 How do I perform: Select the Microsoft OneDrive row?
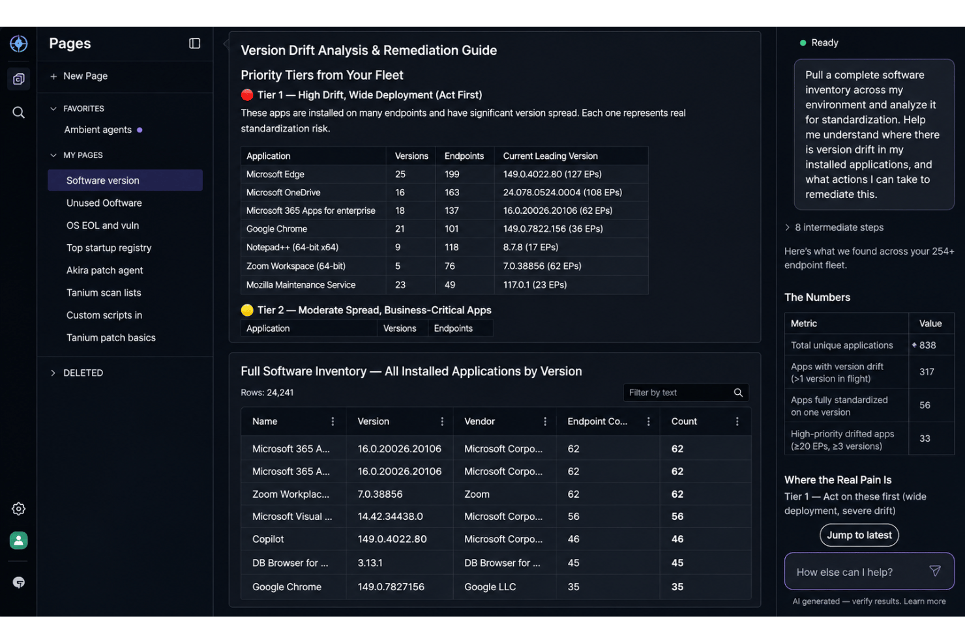pos(445,192)
